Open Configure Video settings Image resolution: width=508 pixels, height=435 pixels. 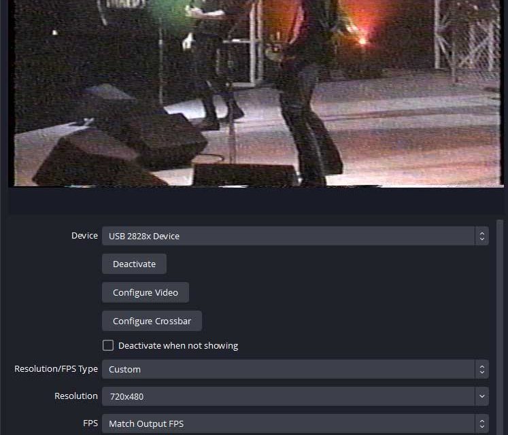click(x=146, y=292)
